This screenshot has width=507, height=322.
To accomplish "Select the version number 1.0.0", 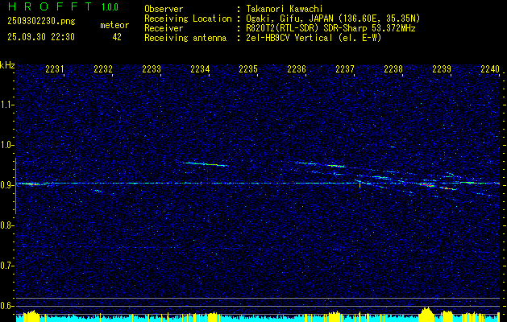I will (110, 7).
